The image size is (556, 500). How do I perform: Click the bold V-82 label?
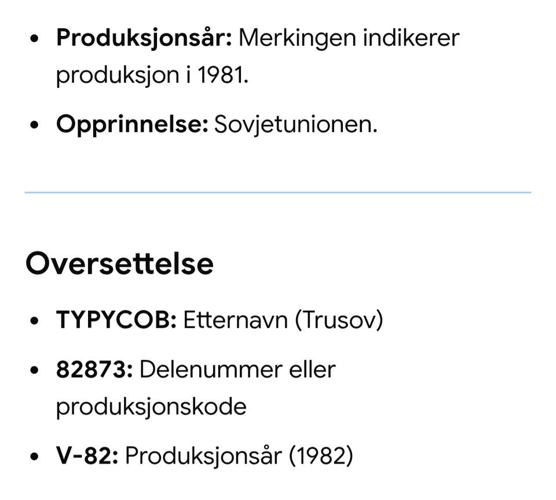87,455
